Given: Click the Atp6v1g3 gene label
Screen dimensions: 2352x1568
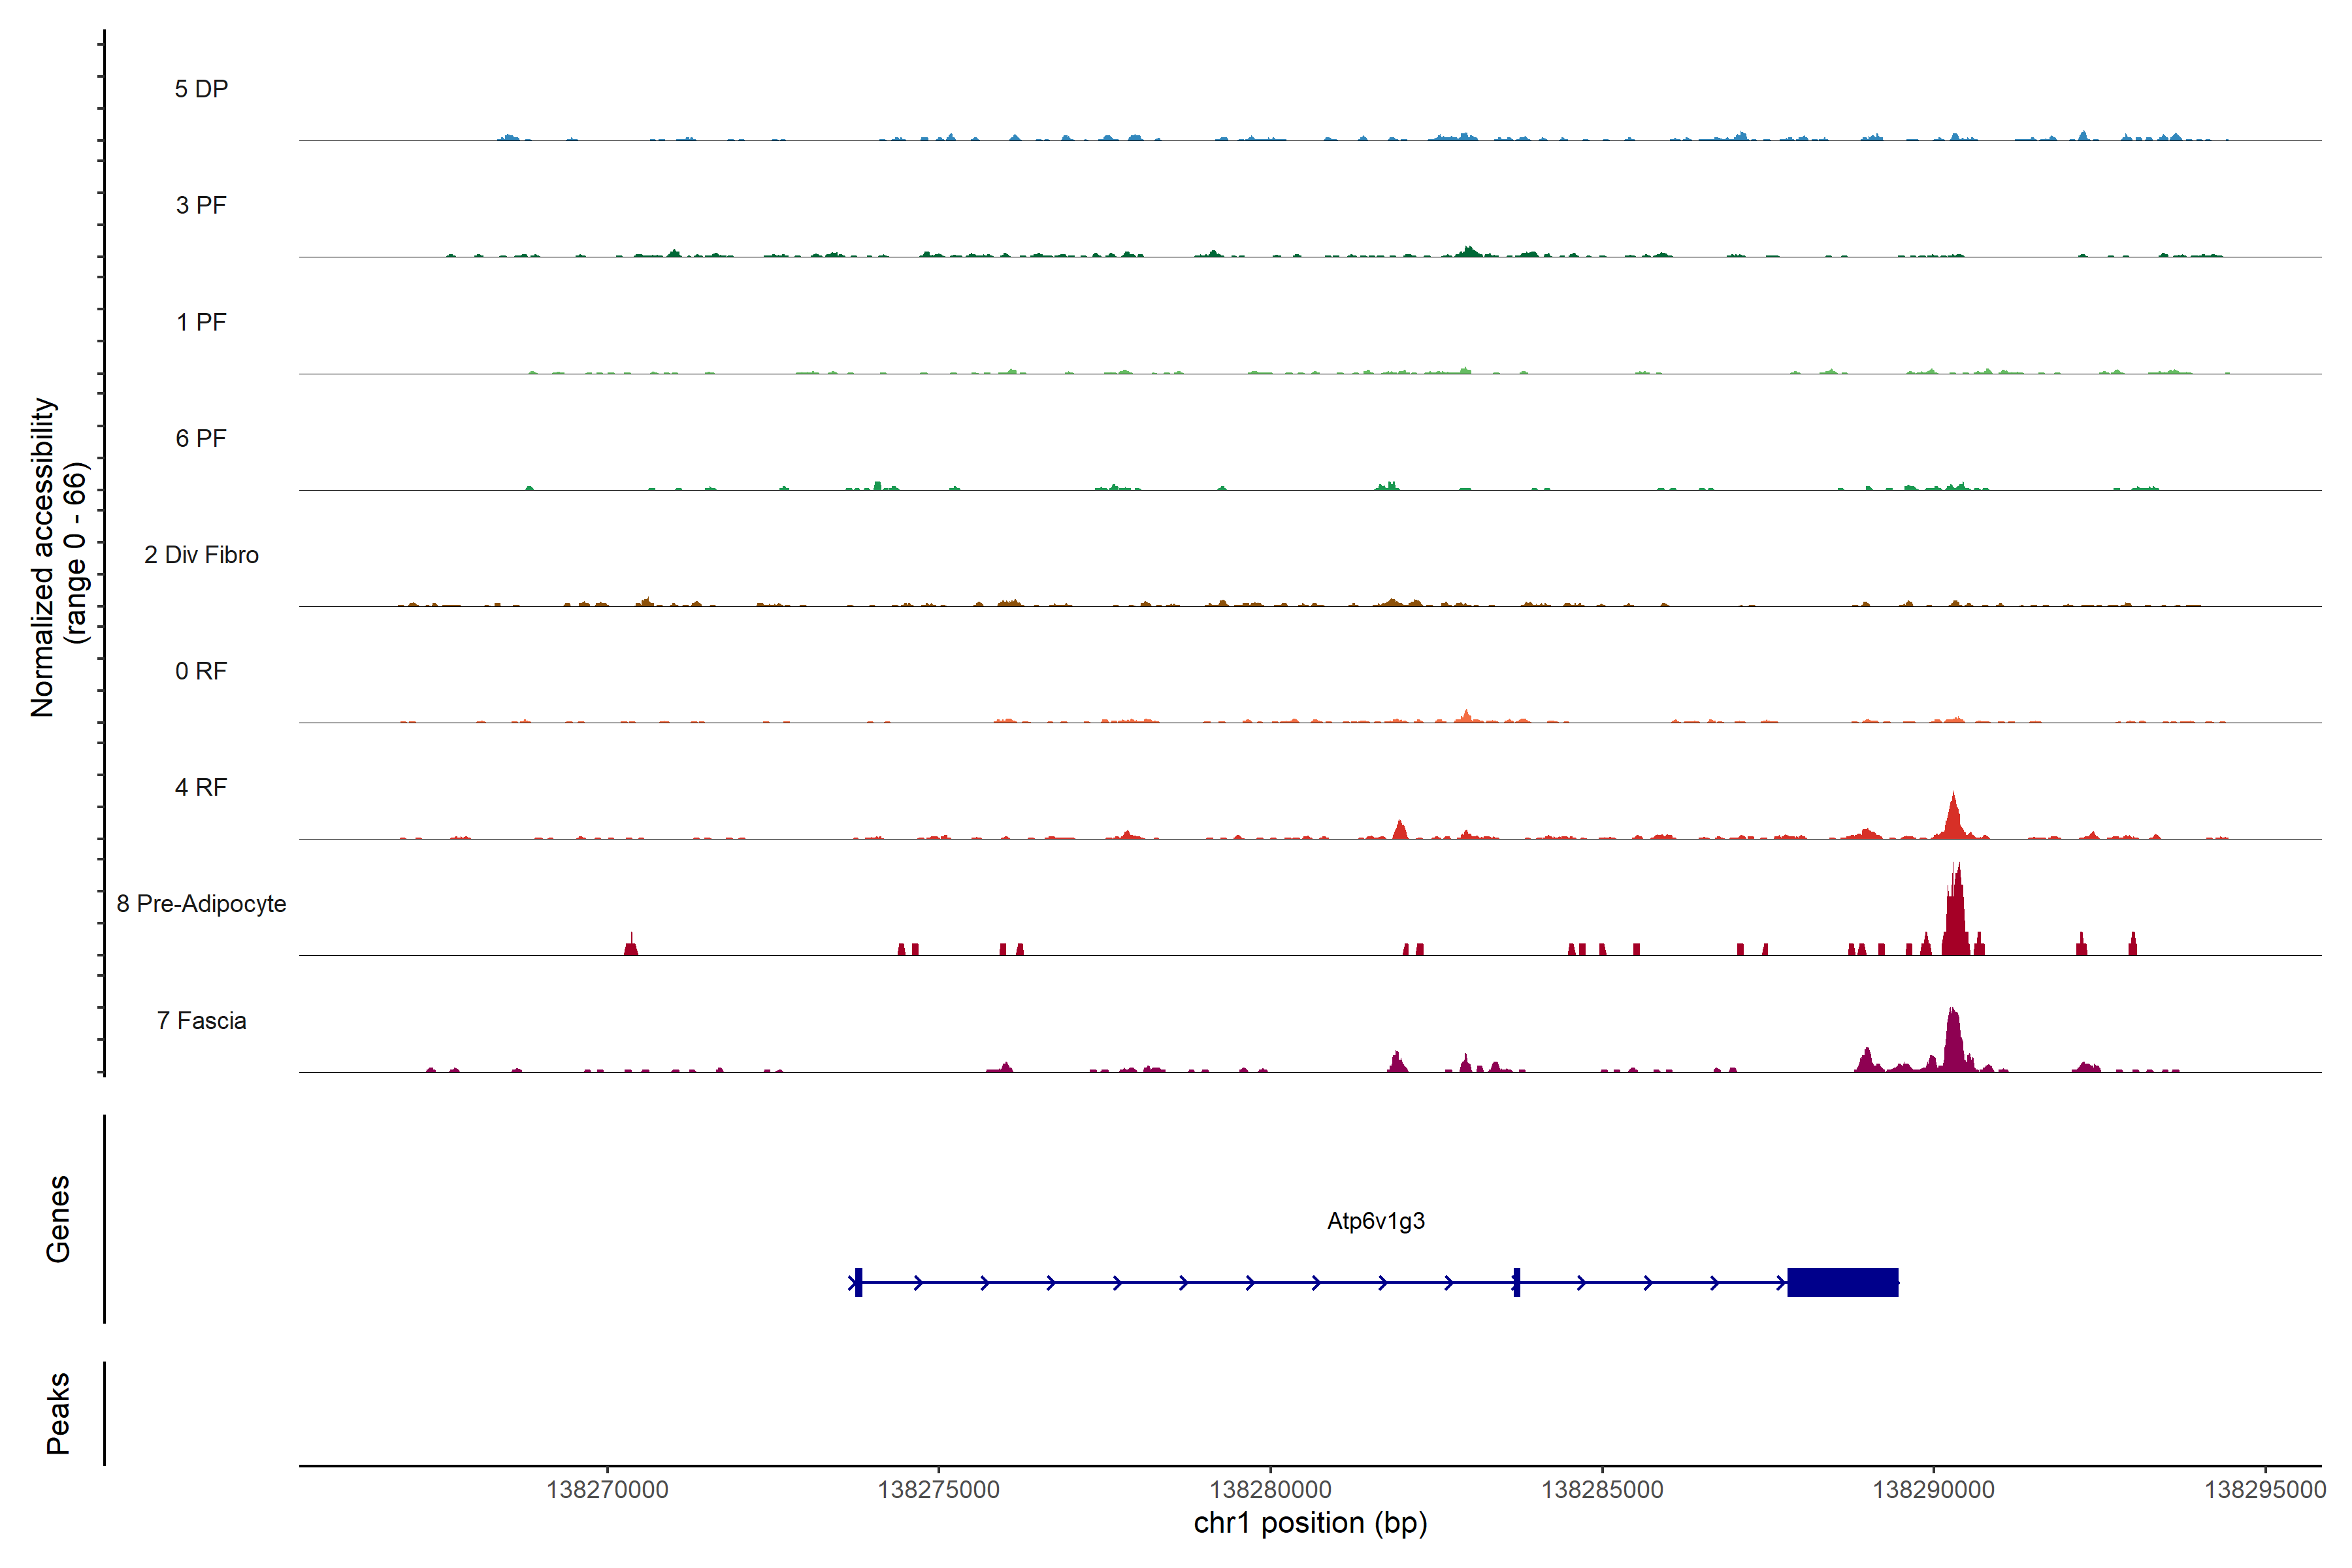Looking at the screenshot, I should (1375, 1221).
